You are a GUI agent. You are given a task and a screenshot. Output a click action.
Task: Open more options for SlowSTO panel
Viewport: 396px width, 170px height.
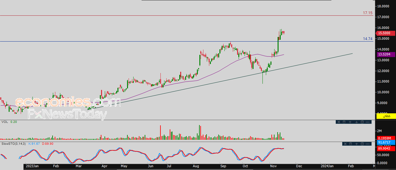368,144
